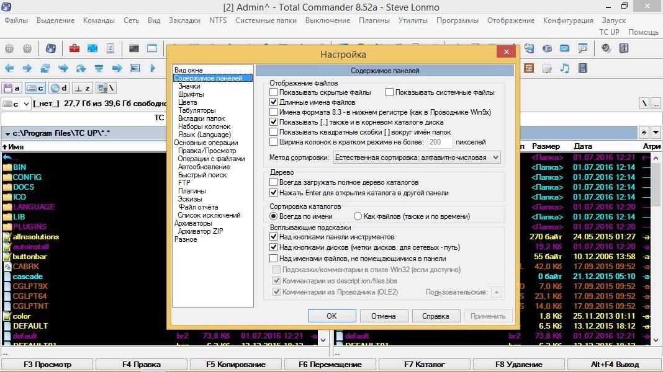Viewport: 663px width, 372px height.
Task: Click the notepad with pencil icon
Action: (547, 68)
